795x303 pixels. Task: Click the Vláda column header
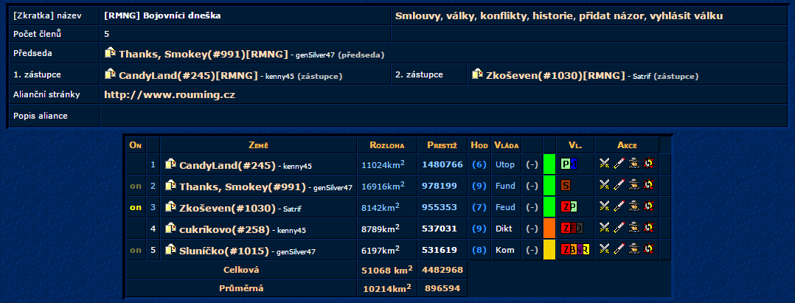tap(506, 145)
